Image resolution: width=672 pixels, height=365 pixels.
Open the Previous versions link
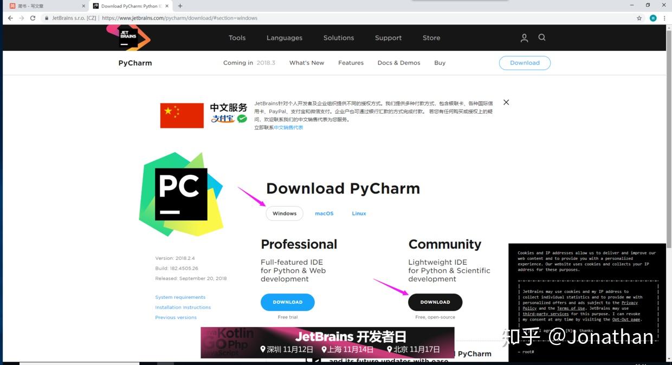pos(176,317)
